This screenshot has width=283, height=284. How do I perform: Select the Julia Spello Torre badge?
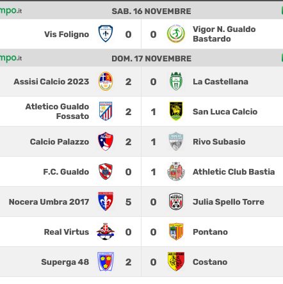(176, 201)
